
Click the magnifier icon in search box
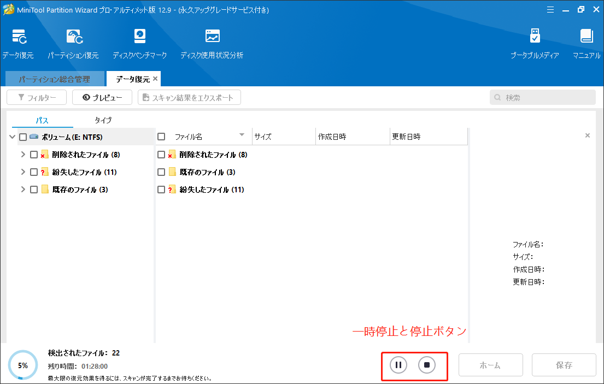pyautogui.click(x=497, y=97)
